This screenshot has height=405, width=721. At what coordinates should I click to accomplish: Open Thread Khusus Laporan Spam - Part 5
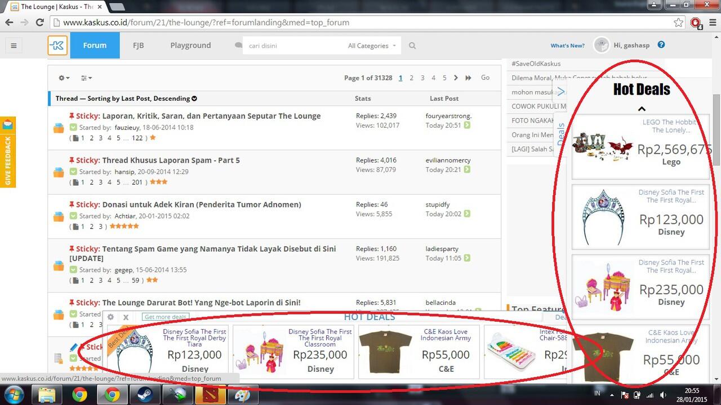click(x=171, y=160)
